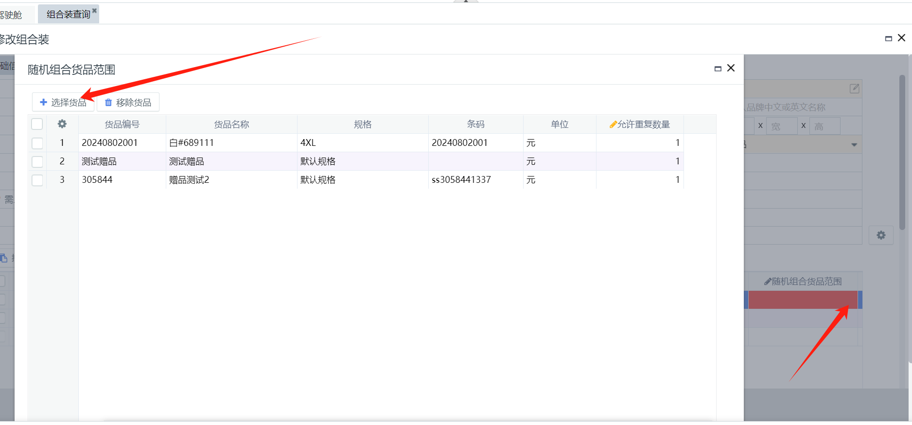Expand the dropdown arrow in right panel
Image resolution: width=912 pixels, height=425 pixels.
[x=854, y=145]
